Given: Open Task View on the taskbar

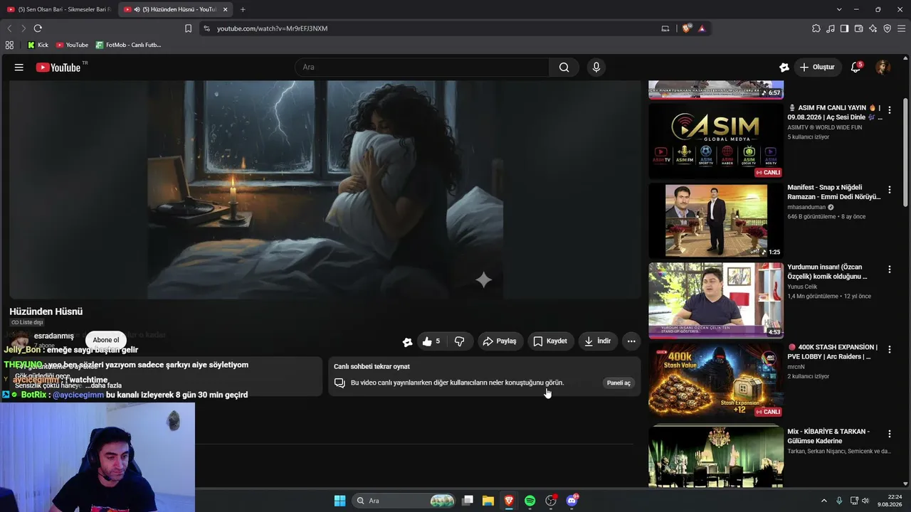Looking at the screenshot, I should (x=468, y=501).
